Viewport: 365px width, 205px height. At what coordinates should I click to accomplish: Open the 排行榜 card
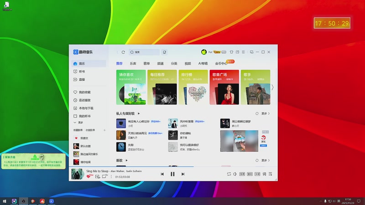coord(193,87)
